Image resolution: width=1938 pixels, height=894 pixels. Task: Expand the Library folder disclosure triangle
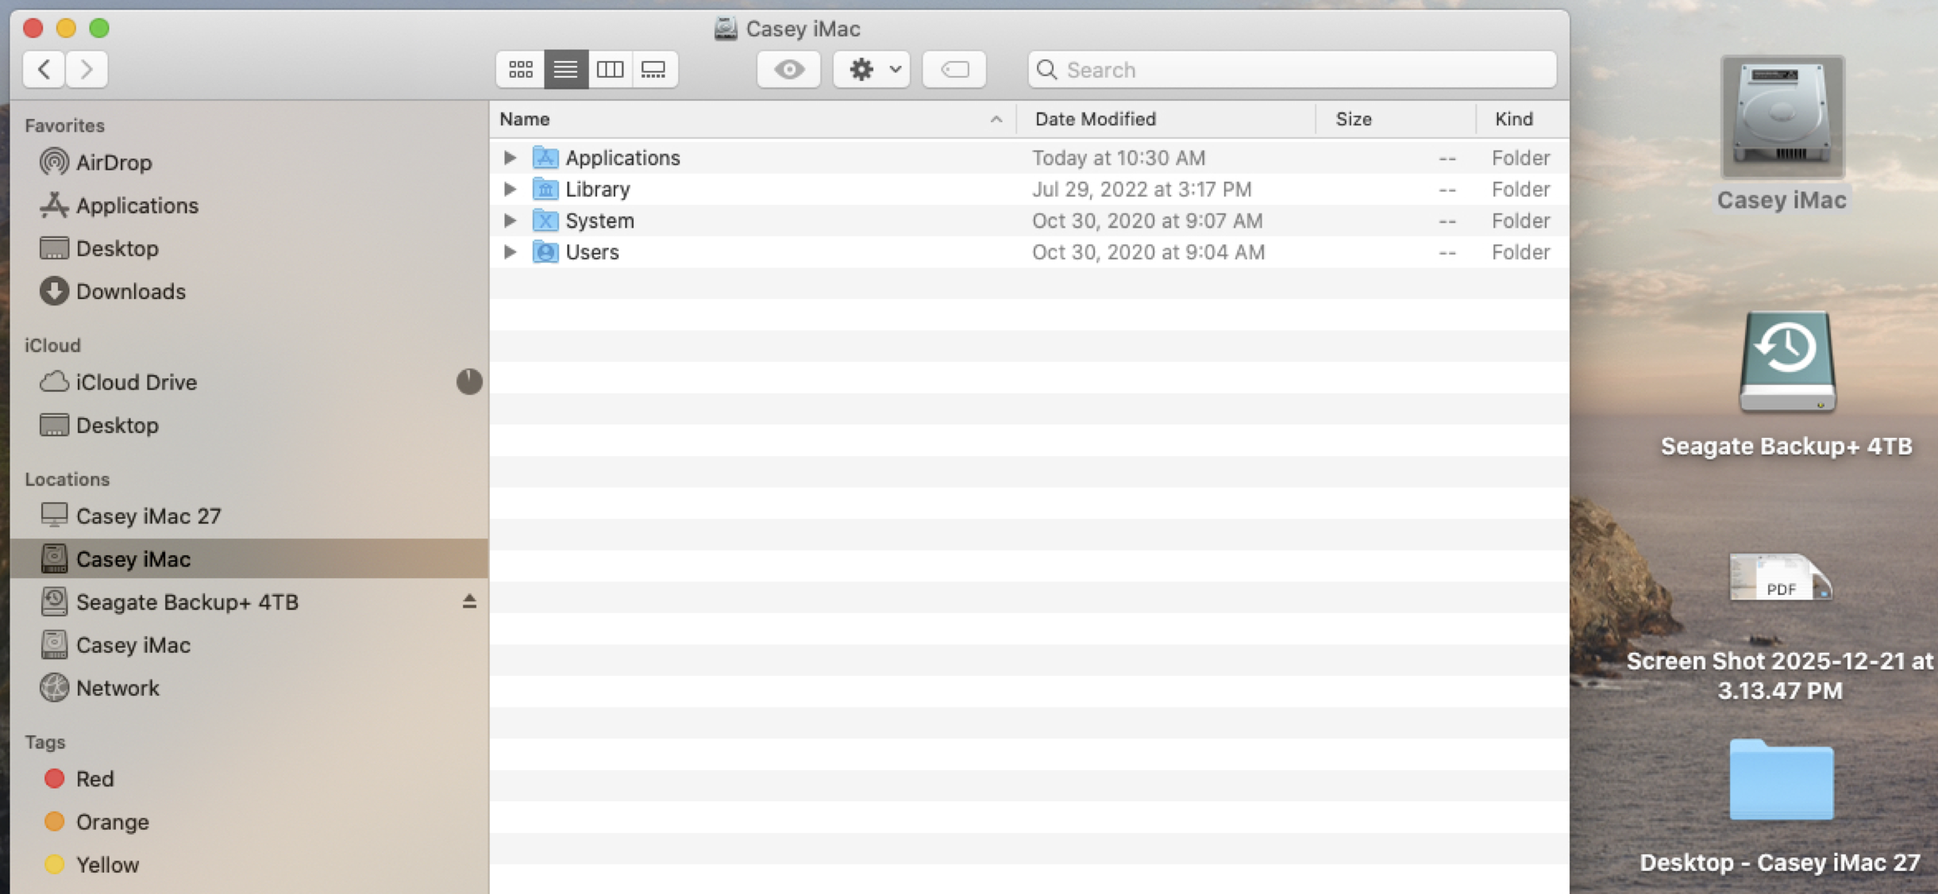click(x=510, y=189)
